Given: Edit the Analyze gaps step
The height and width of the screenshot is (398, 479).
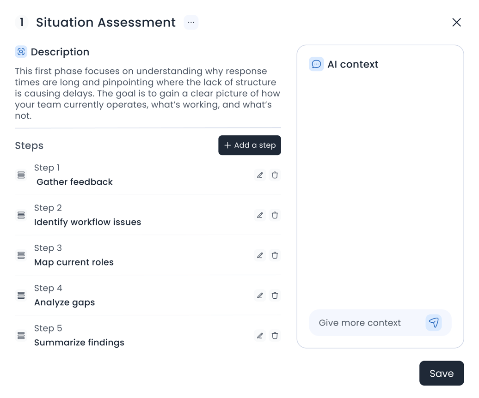Looking at the screenshot, I should [x=260, y=295].
